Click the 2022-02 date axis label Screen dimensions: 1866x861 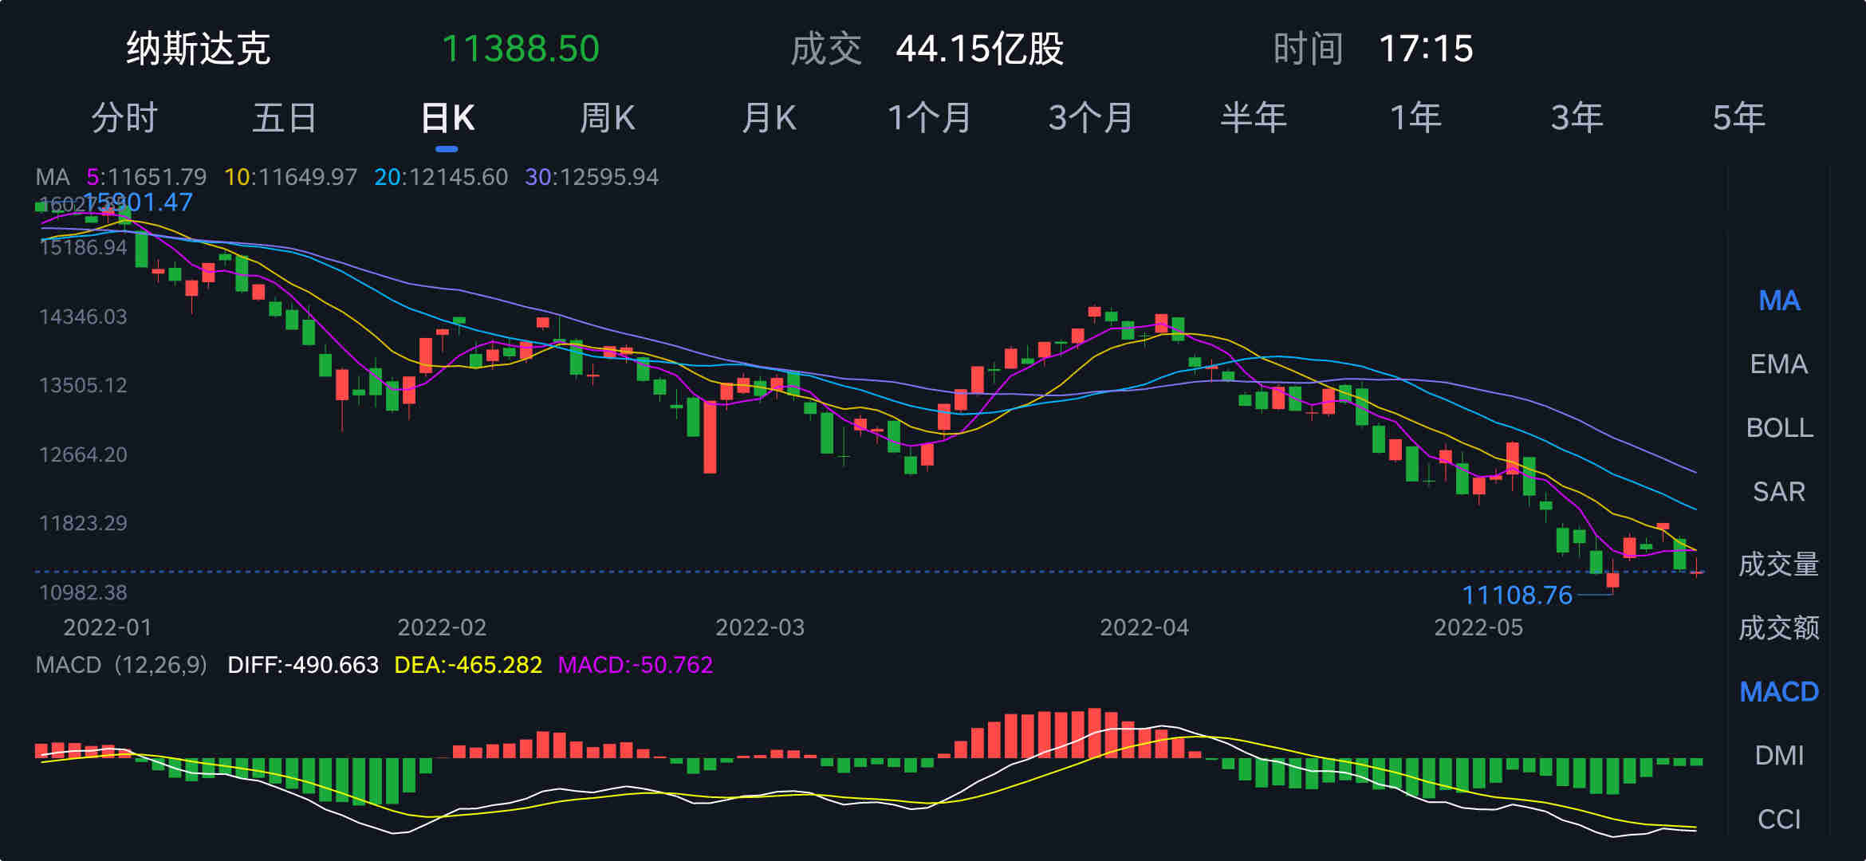click(442, 627)
